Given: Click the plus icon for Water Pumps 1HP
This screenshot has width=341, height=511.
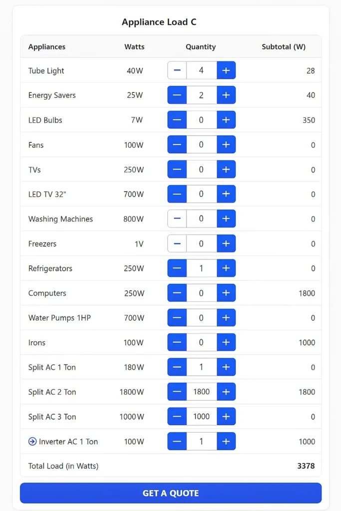Looking at the screenshot, I should tap(226, 317).
